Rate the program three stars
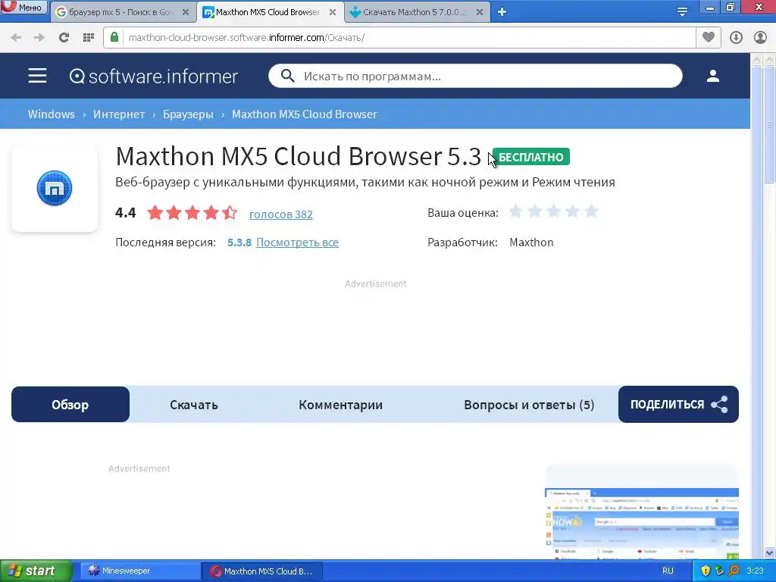Screen dimensions: 776x582 pos(553,212)
